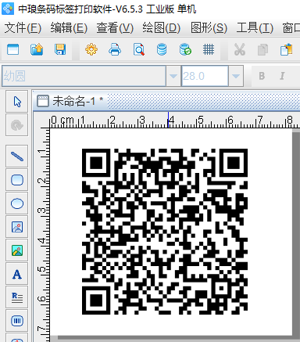This screenshot has height=342, width=300.
Task: Click the app logo in title bar
Action: pos(8,9)
